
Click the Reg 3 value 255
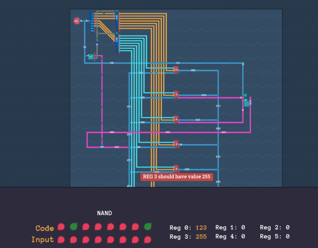coord(200,236)
